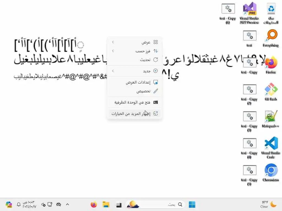The height and width of the screenshot is (211, 282).
Task: Select the text - Copy (3) file
Action: [250, 121]
